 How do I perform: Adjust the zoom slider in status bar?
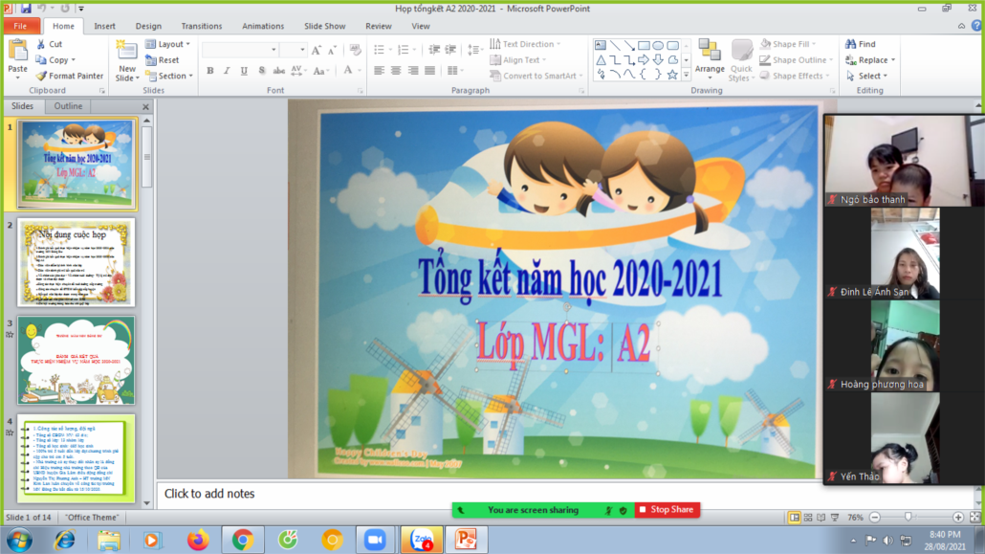point(908,518)
